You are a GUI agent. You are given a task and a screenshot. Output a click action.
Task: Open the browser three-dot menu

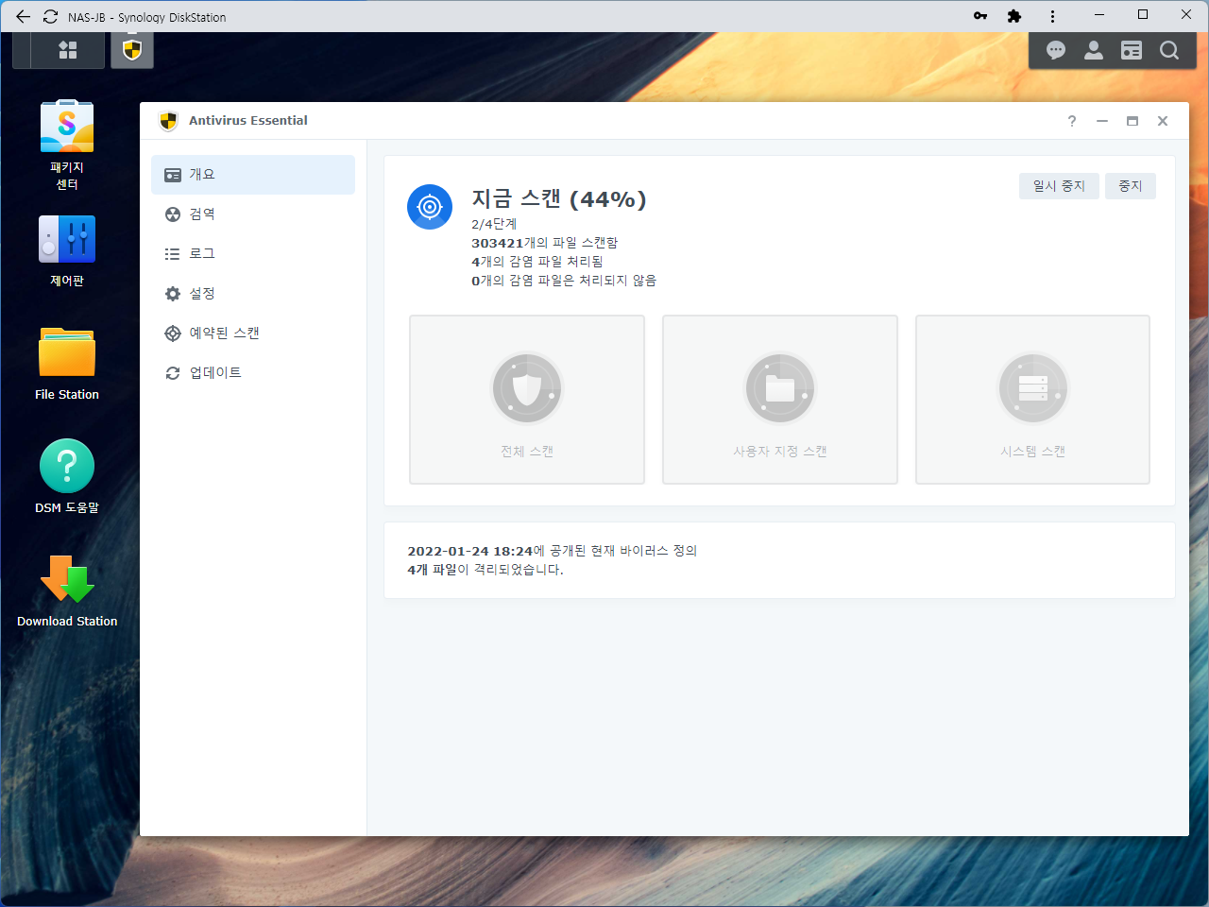click(x=1052, y=16)
